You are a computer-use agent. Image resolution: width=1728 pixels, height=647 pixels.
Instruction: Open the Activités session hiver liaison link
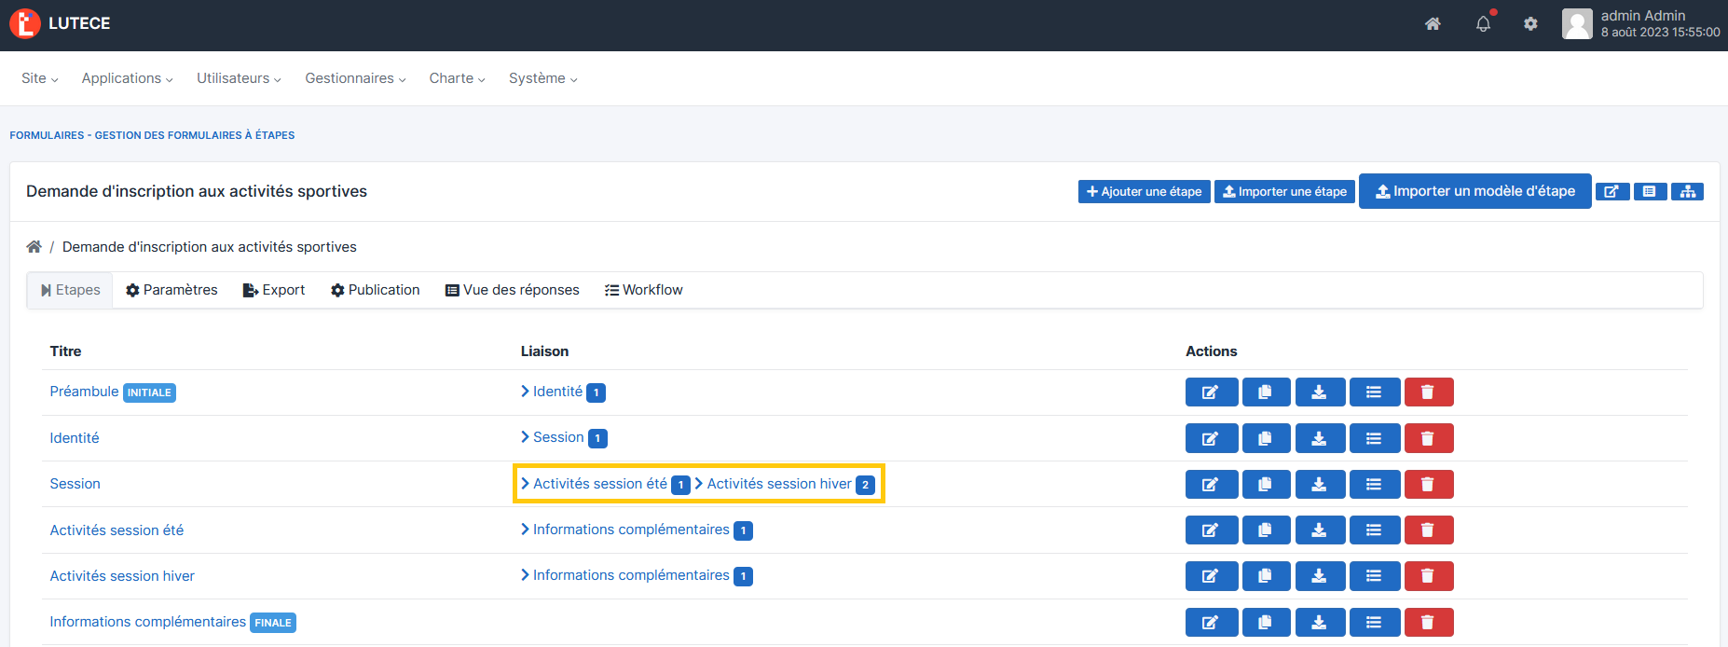click(778, 484)
